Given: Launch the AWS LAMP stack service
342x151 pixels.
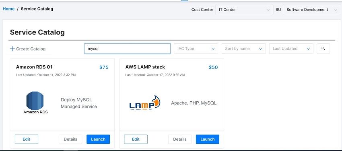Looking at the screenshot, I should (x=208, y=139).
